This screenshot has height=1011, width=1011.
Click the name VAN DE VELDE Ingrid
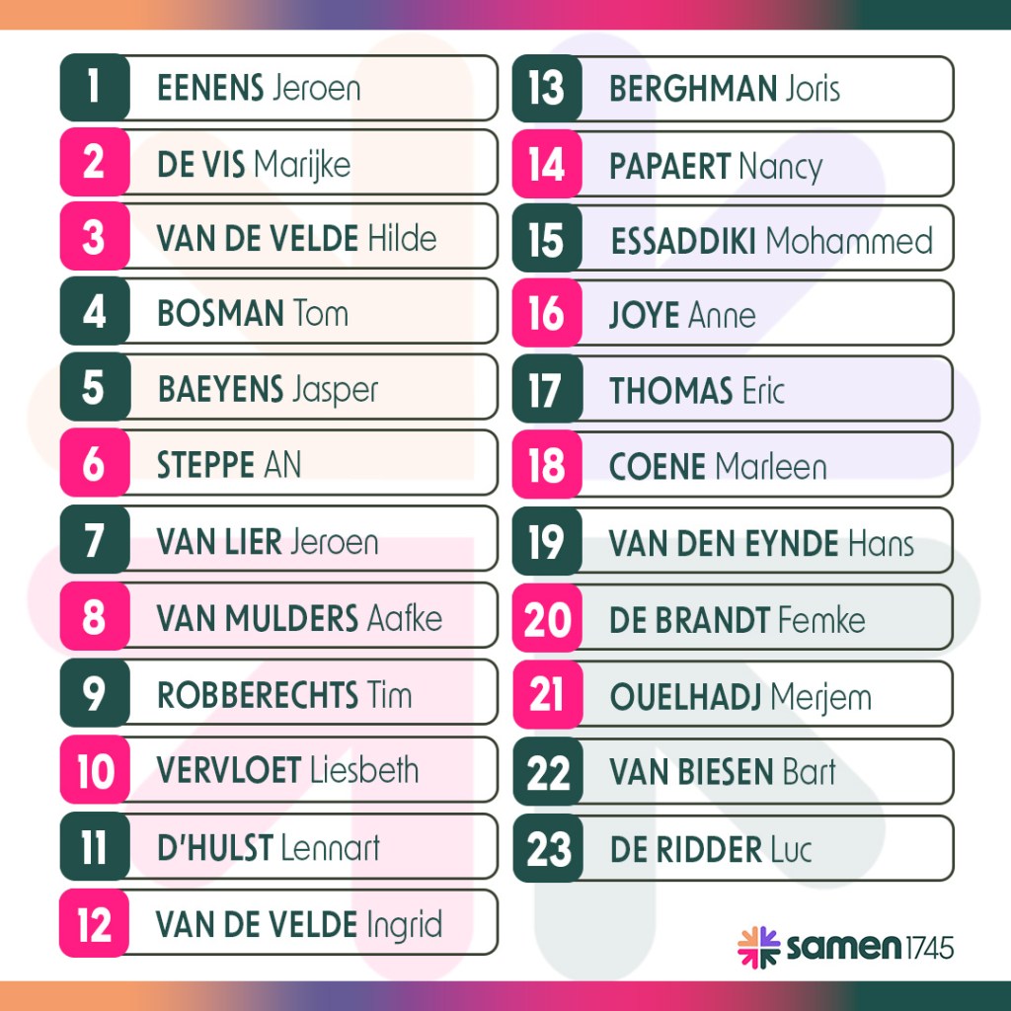coord(299,925)
